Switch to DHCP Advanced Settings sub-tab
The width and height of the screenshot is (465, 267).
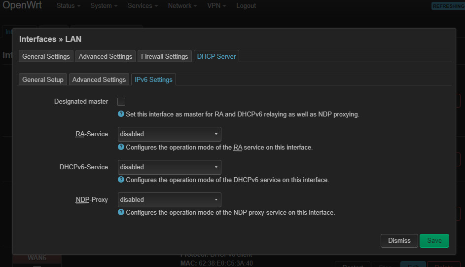[x=99, y=79]
